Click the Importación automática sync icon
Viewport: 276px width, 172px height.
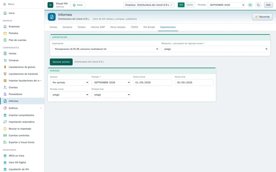pyautogui.click(x=5, y=122)
